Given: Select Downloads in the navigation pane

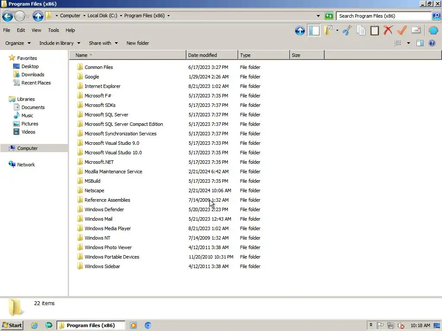Looking at the screenshot, I should pyautogui.click(x=33, y=75).
